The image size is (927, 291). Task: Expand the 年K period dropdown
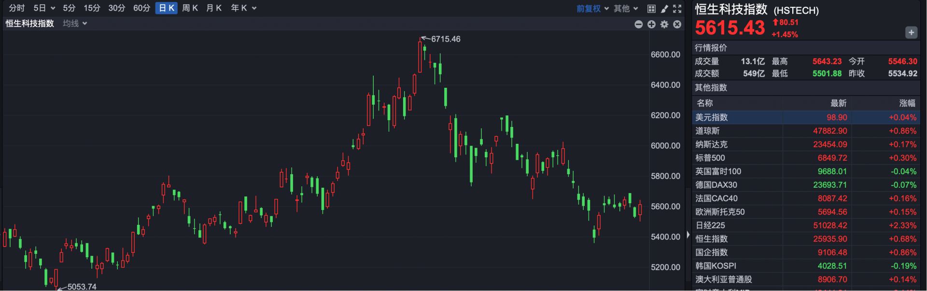pyautogui.click(x=243, y=8)
